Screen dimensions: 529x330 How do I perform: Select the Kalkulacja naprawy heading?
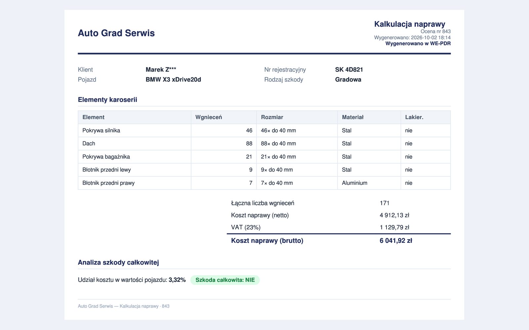pyautogui.click(x=410, y=24)
